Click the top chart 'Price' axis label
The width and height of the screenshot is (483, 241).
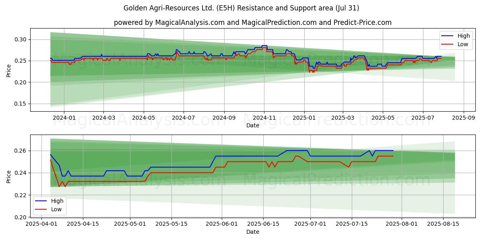pyautogui.click(x=9, y=70)
